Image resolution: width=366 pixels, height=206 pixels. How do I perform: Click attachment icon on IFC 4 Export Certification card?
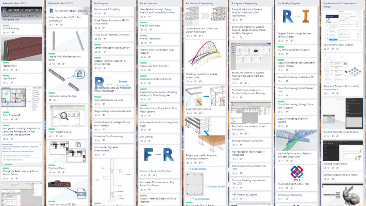[x=292, y=188]
